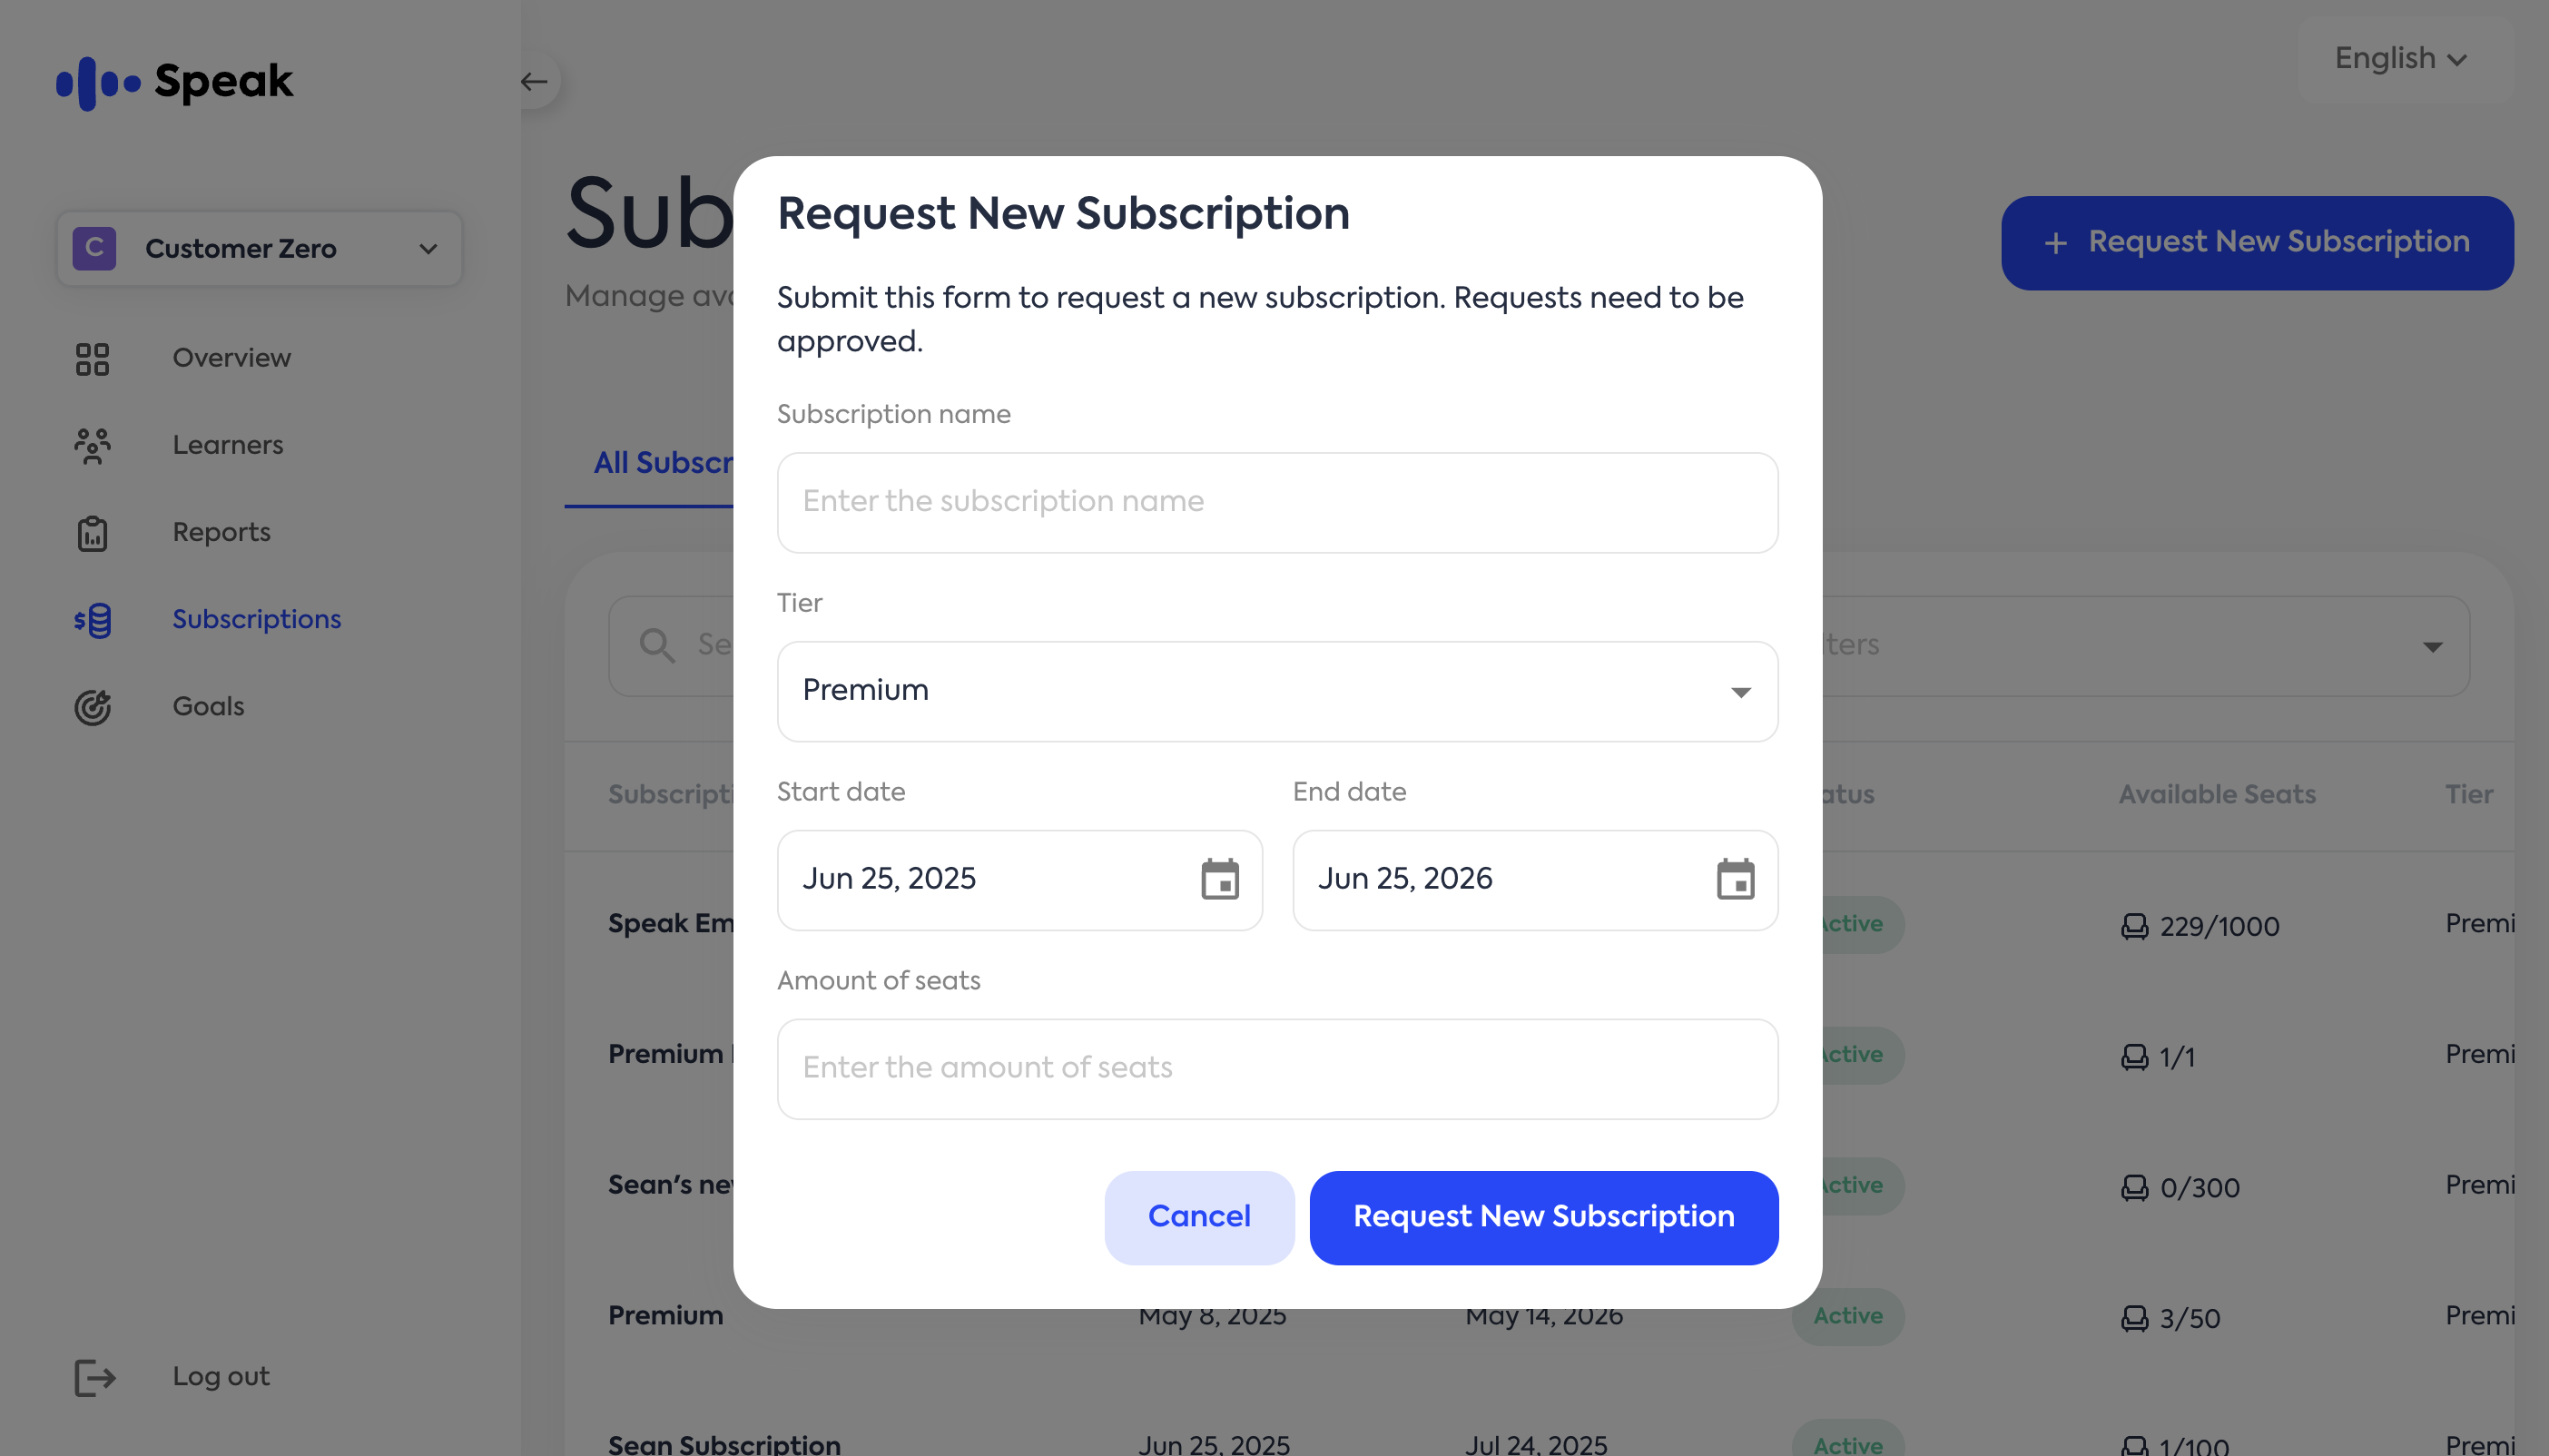Switch to the All Subscriptions tab
The width and height of the screenshot is (2549, 1456).
(662, 463)
